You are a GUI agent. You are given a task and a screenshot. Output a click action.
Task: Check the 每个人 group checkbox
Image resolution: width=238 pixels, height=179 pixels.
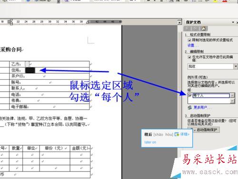pyautogui.click(x=190, y=95)
